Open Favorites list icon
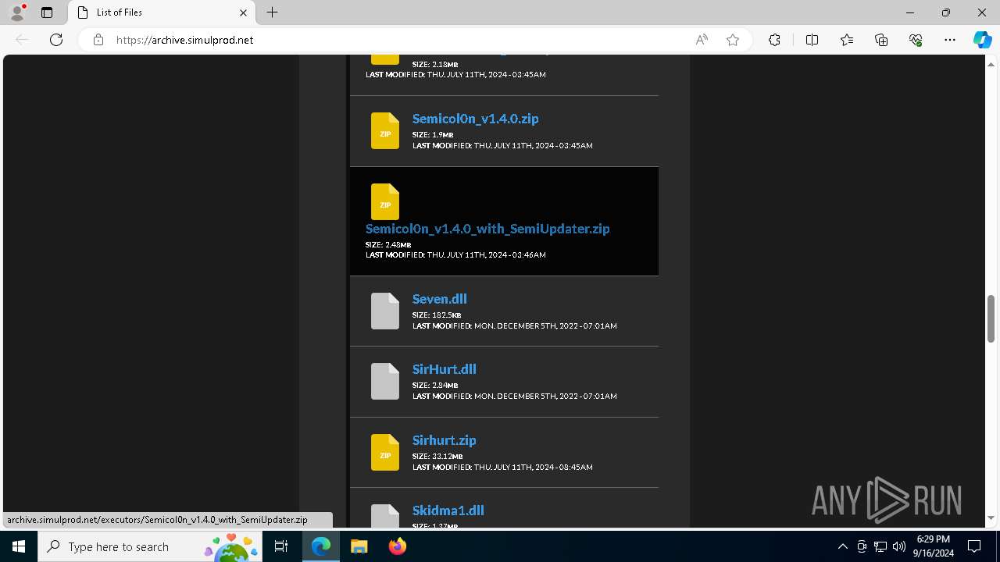 click(x=847, y=40)
